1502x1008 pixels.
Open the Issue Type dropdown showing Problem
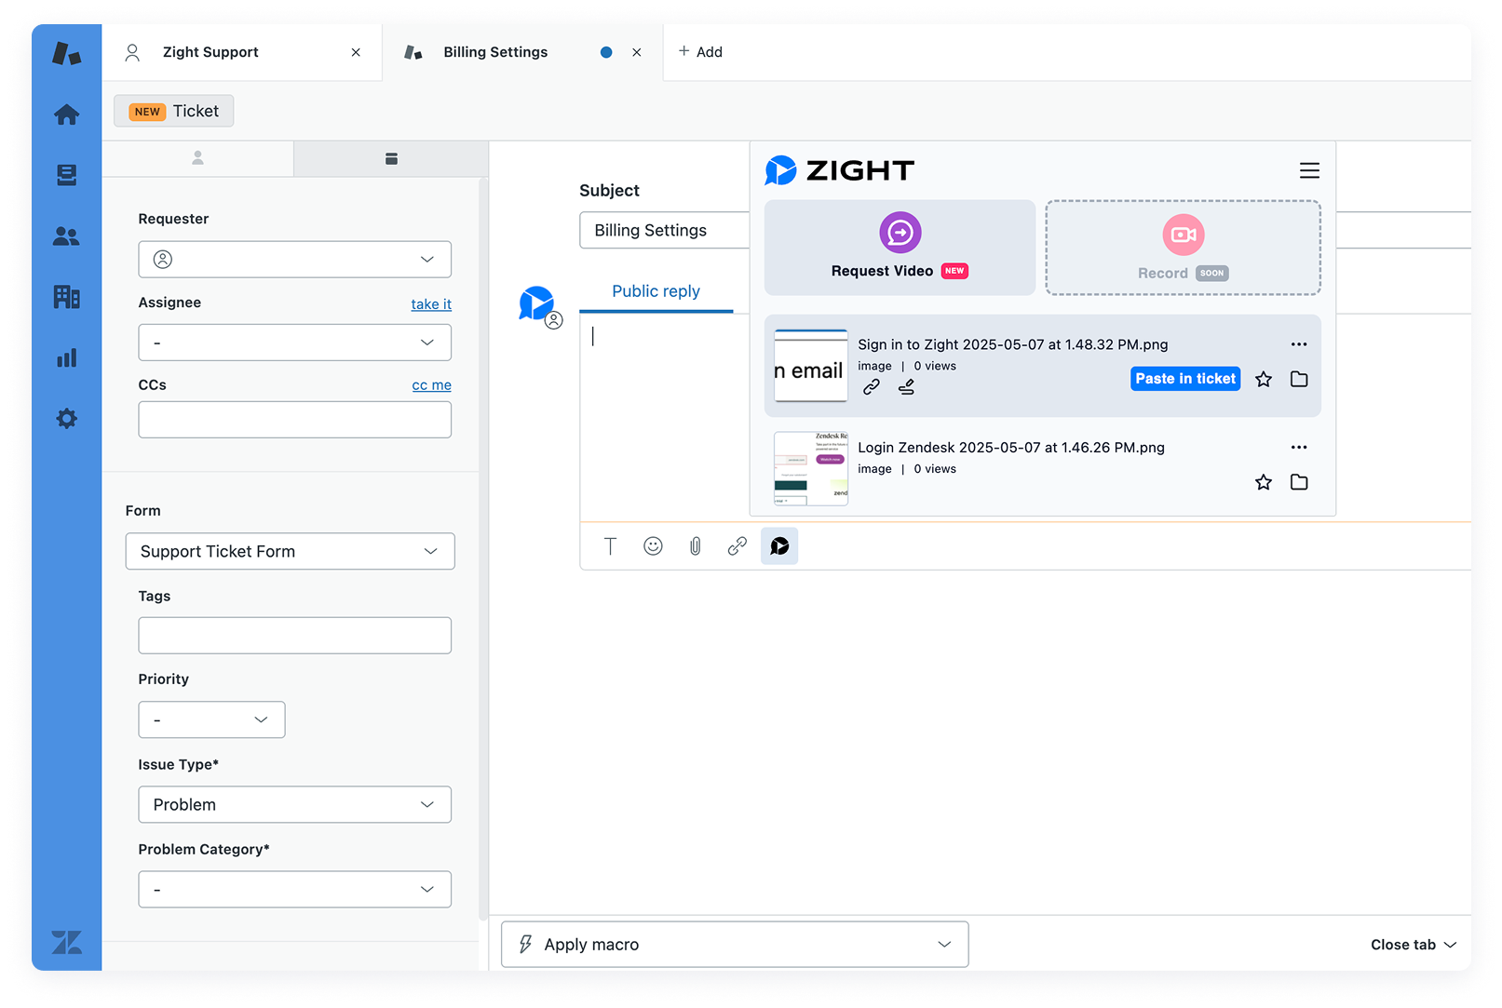point(294,804)
